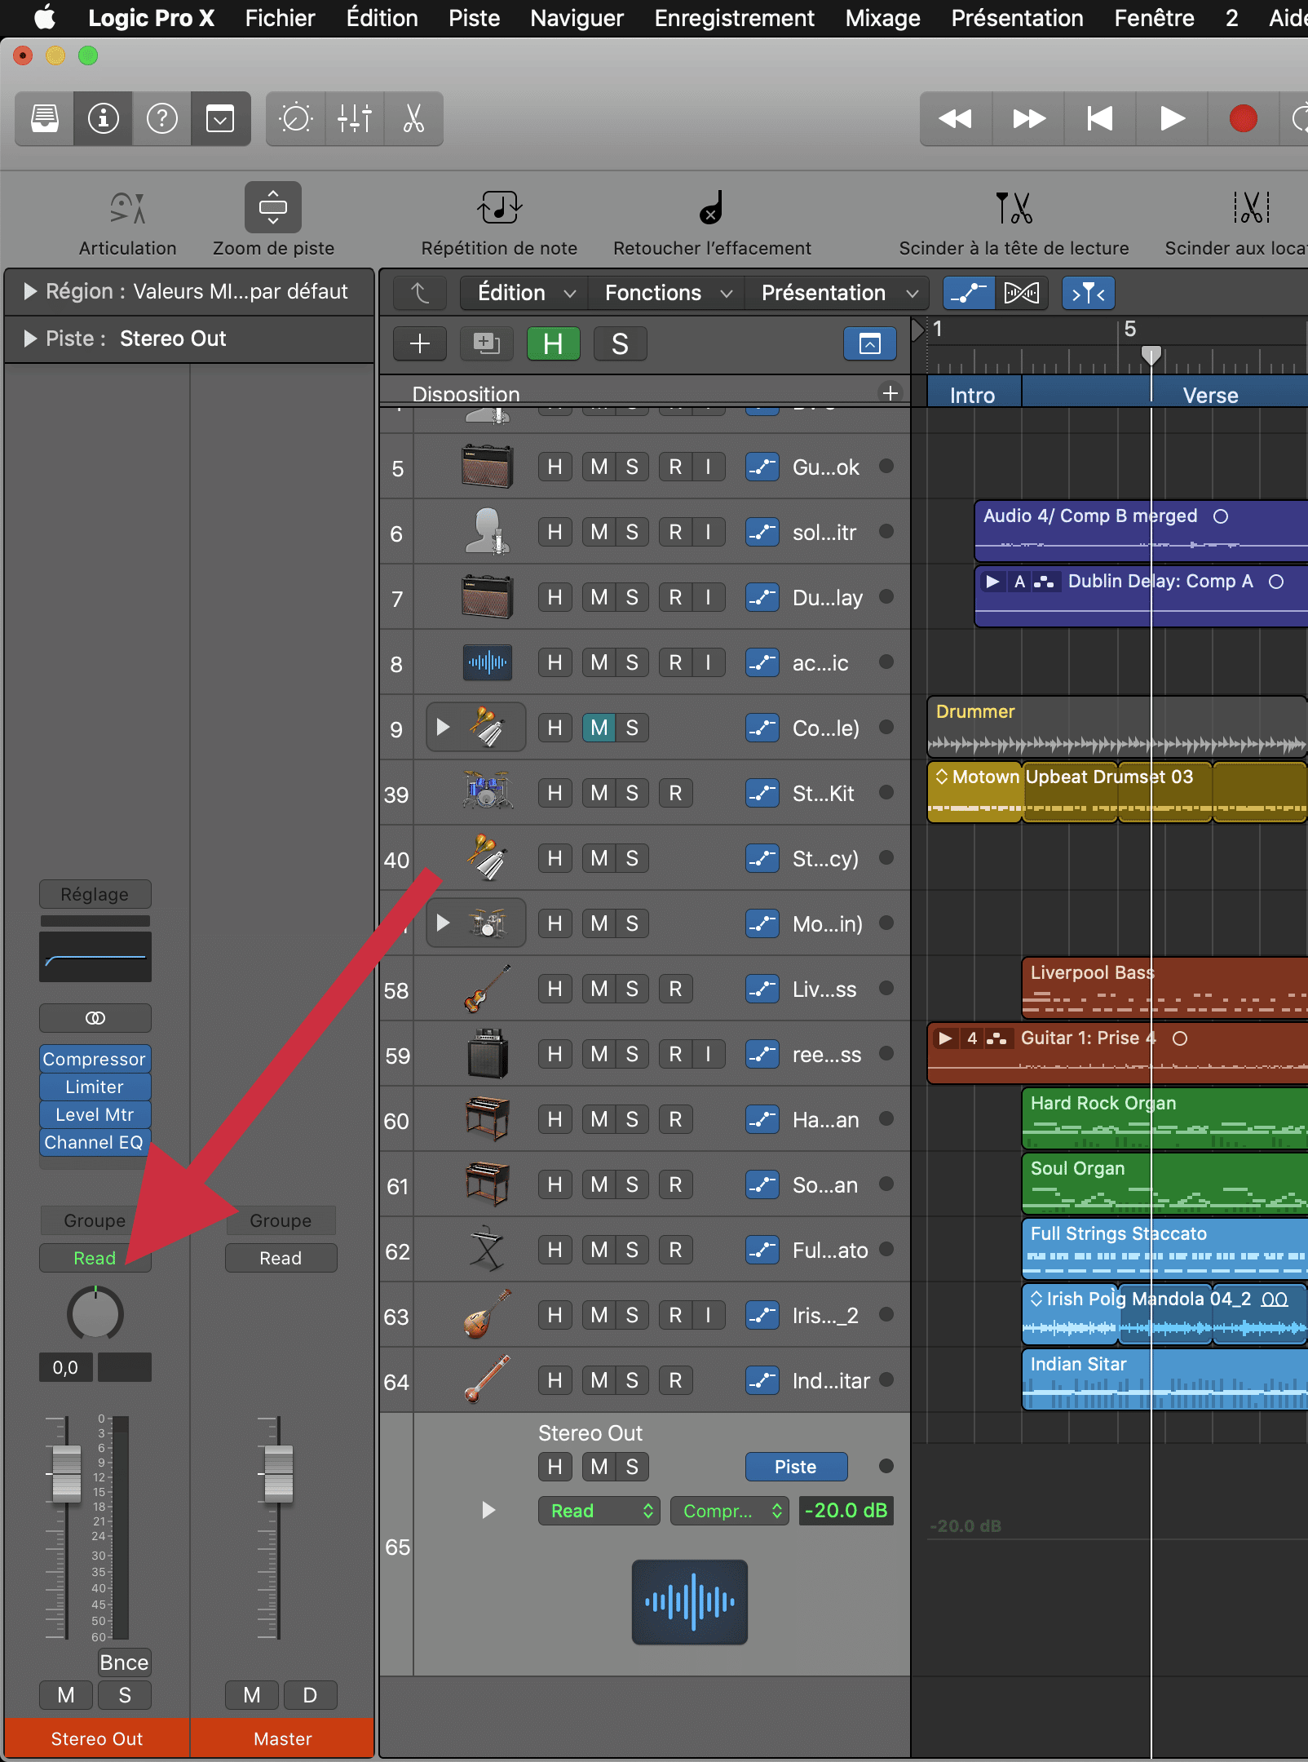
Task: Expand Mo...in) track stack triangle
Action: (443, 922)
